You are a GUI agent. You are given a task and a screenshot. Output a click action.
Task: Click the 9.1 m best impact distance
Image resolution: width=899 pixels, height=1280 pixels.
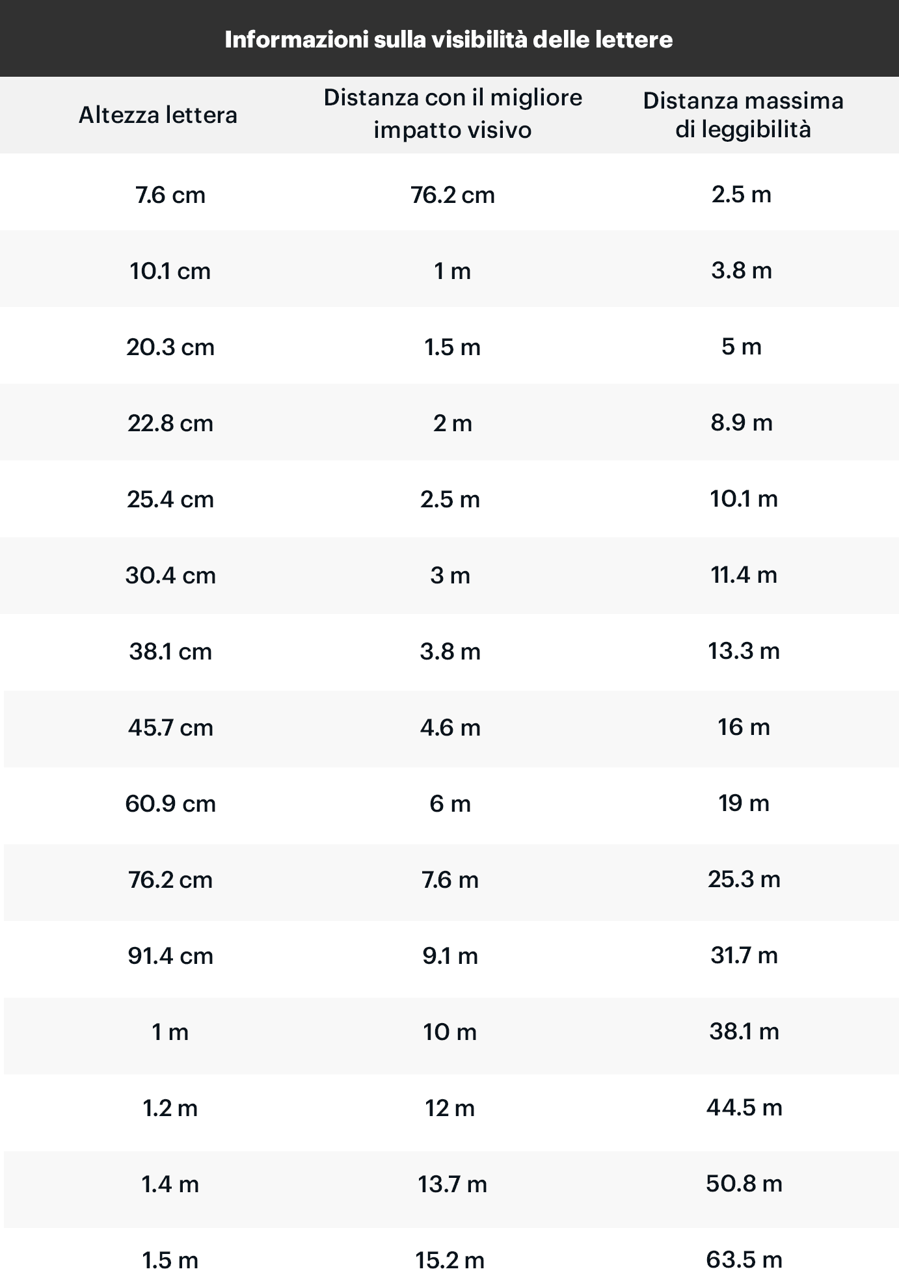coord(450,955)
